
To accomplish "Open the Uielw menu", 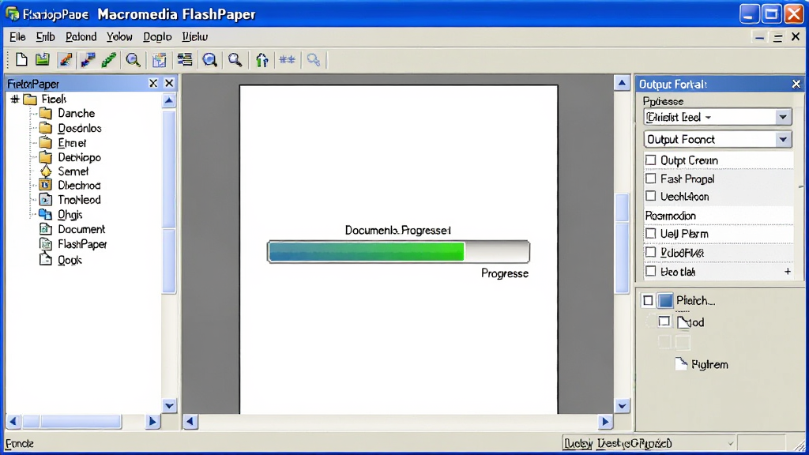I will click(194, 36).
